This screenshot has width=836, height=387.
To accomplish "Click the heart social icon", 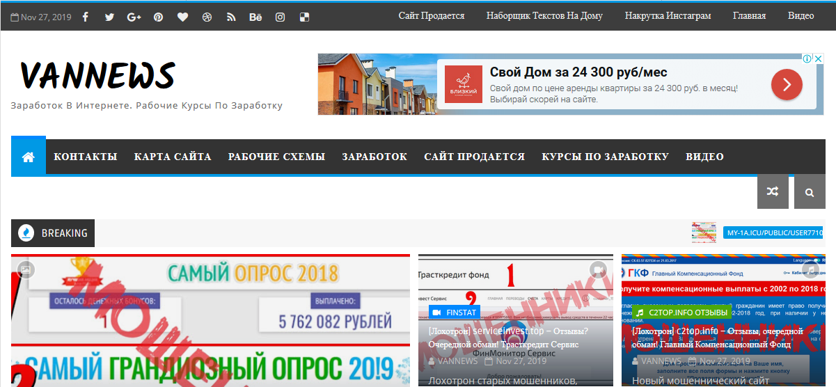I will pos(182,17).
